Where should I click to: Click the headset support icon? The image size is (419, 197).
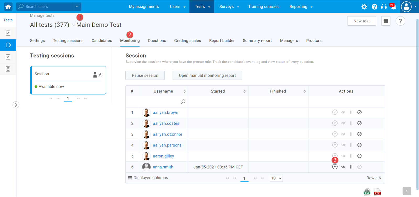coord(384,7)
